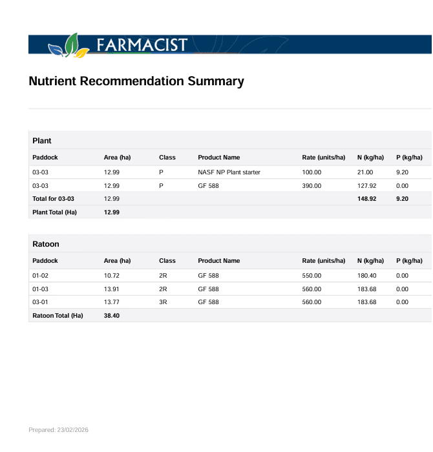Click the 'Ratoon' section heading
The width and height of the screenshot is (433, 452).
point(46,244)
